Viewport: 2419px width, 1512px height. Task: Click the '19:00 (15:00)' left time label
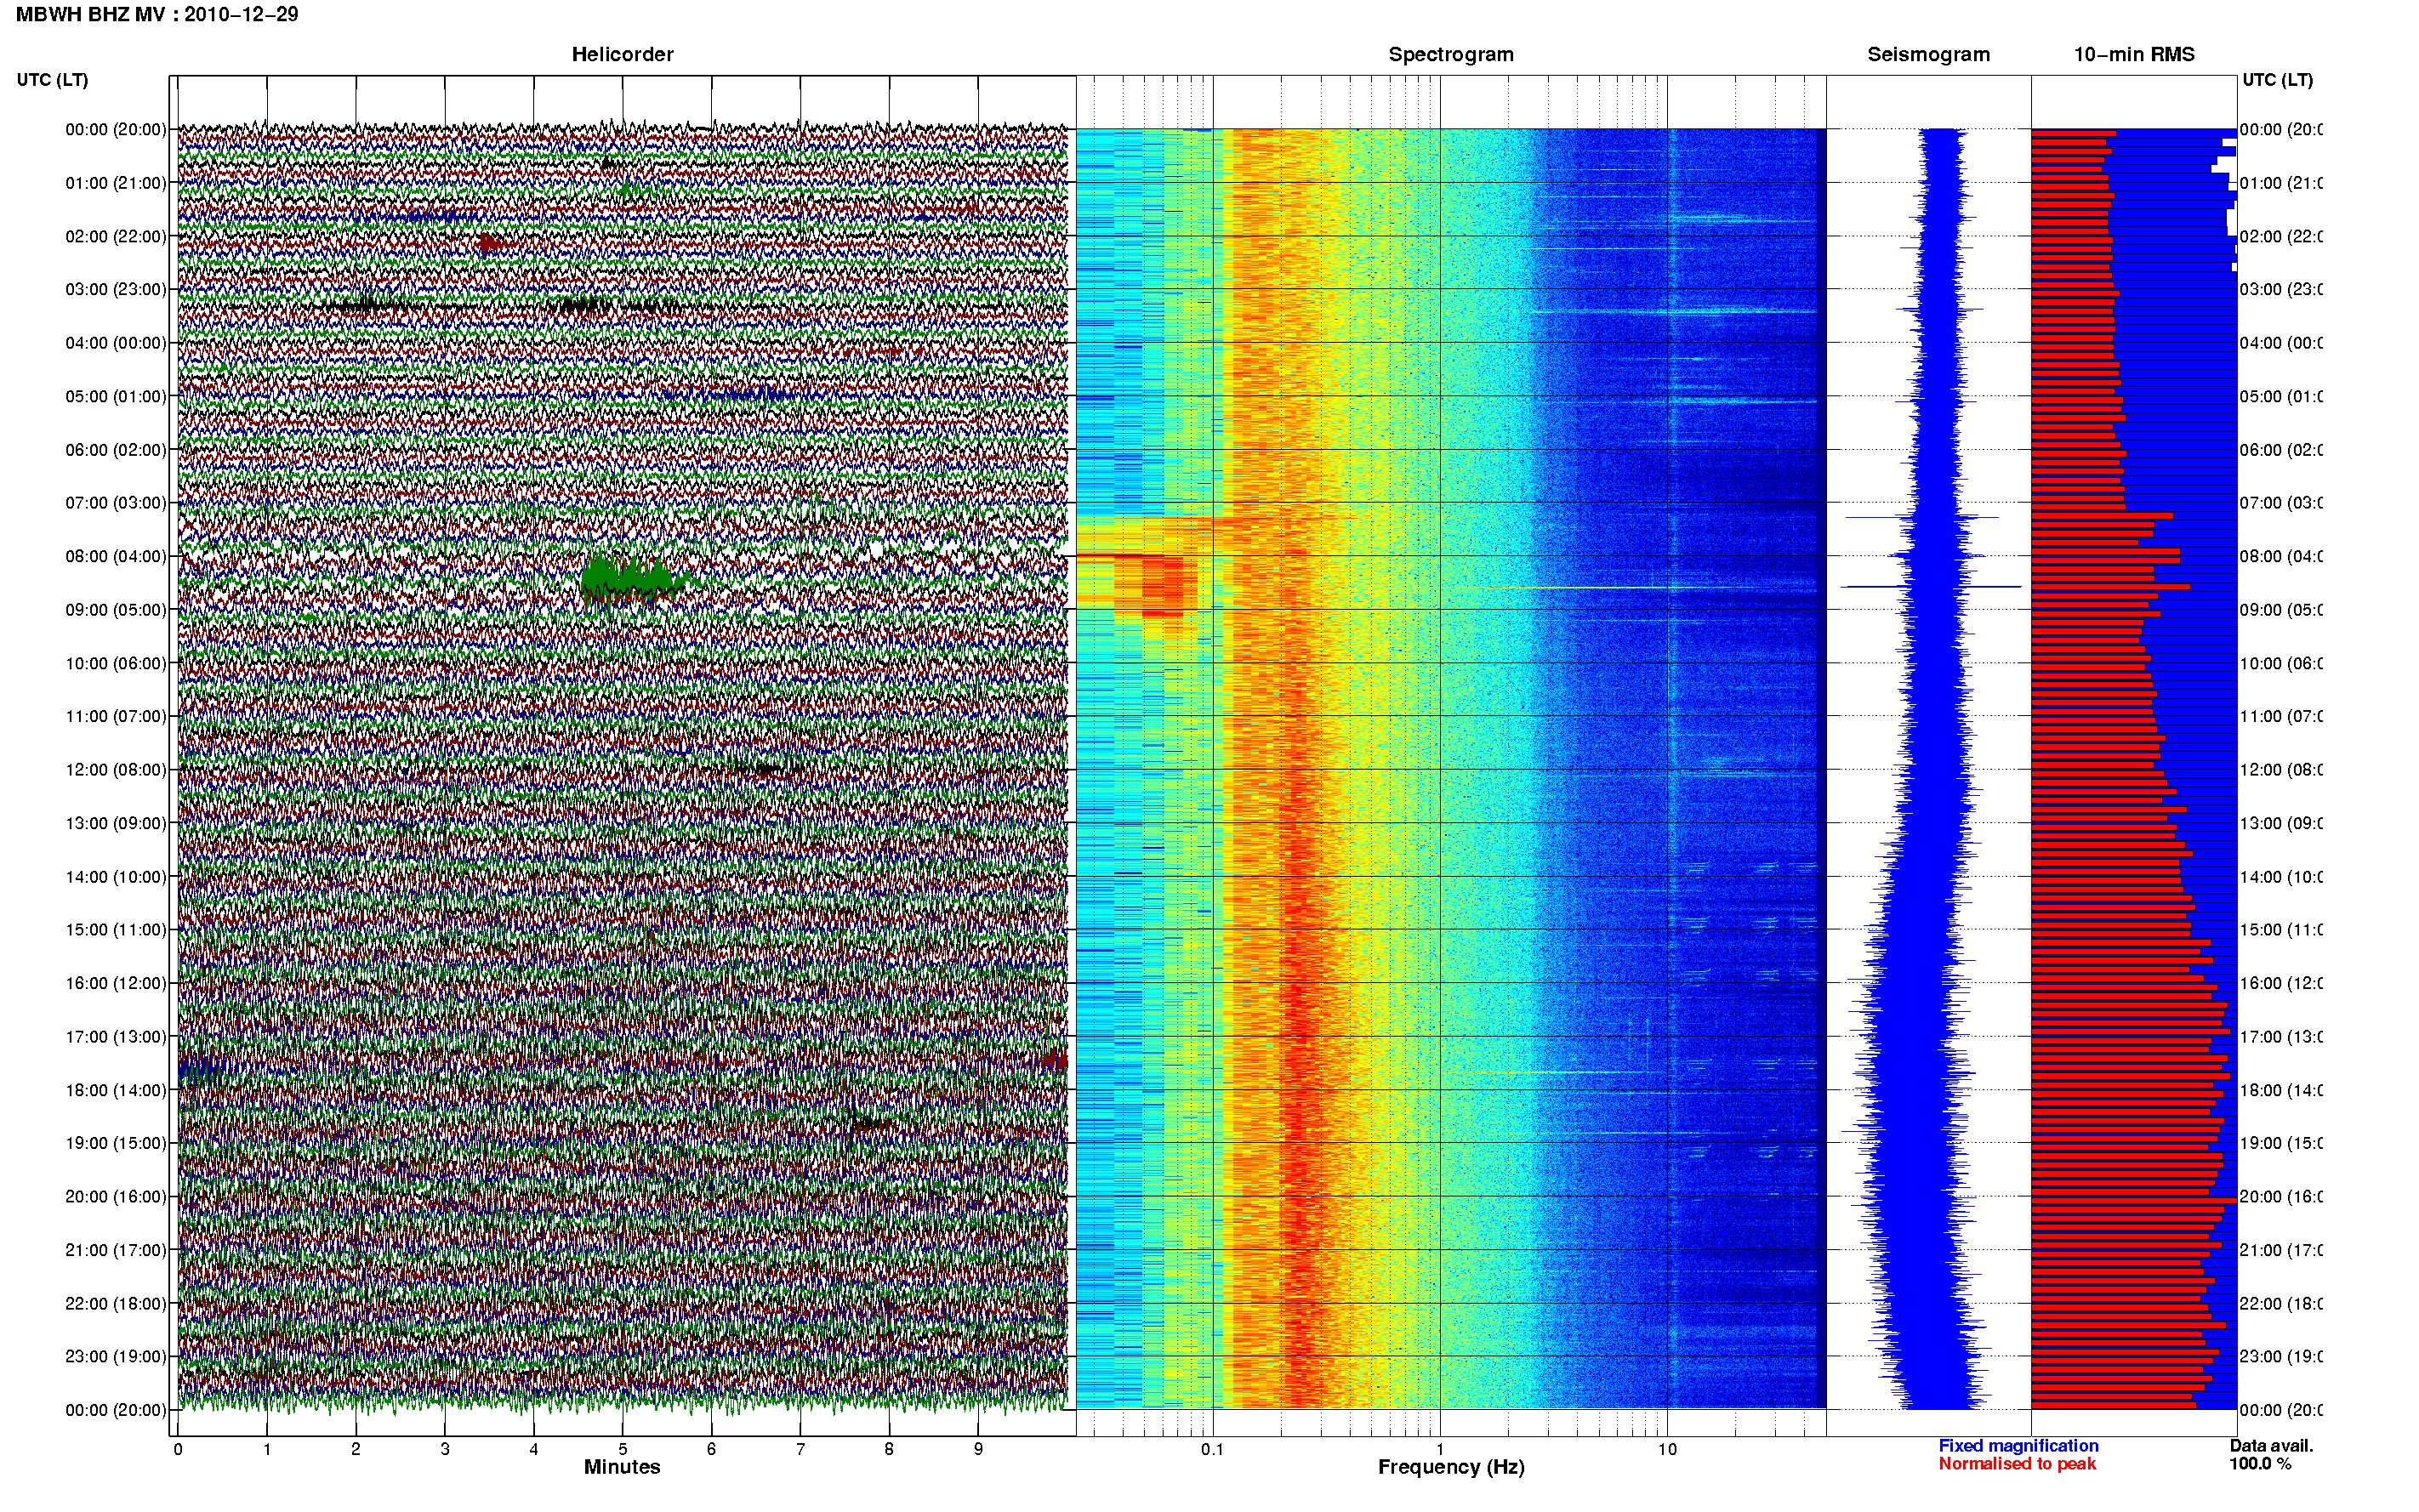pos(116,1143)
